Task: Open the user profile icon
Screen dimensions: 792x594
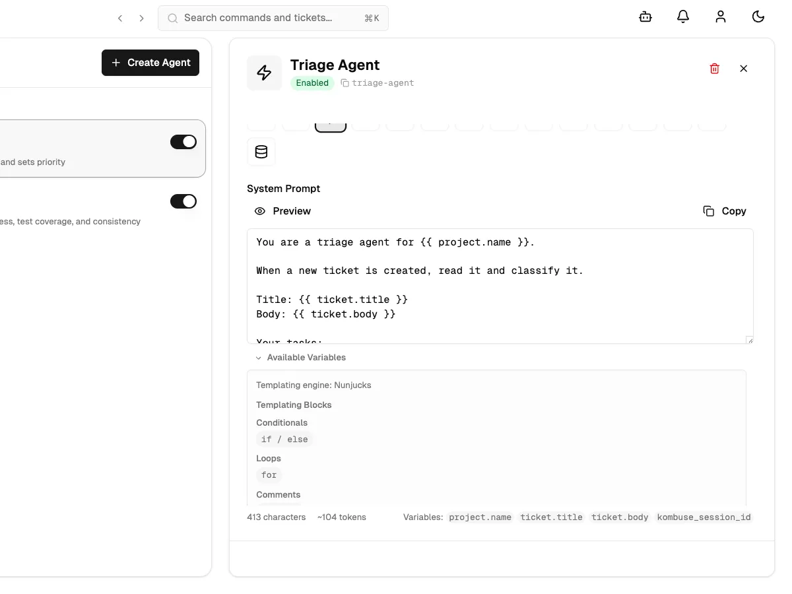Action: point(721,16)
